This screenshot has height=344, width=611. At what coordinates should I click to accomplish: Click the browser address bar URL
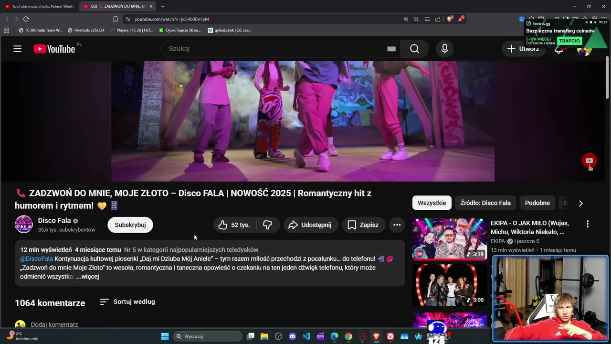(172, 19)
